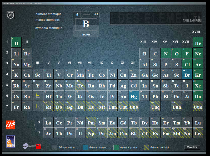Toggle the "élément artificiel" legend filter
The height and width of the screenshot is (156, 210).
(x=146, y=147)
